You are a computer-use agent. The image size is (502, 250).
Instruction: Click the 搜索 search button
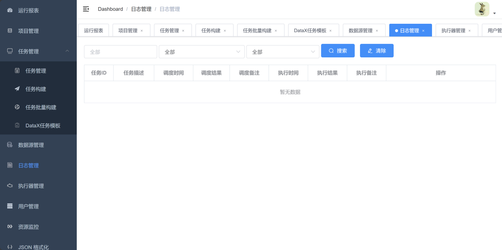tap(338, 51)
